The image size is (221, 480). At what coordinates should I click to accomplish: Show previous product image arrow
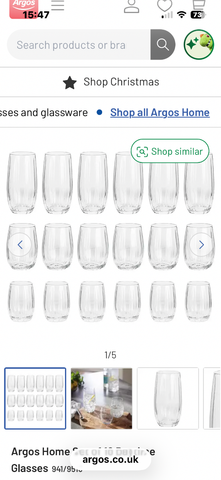point(20,245)
